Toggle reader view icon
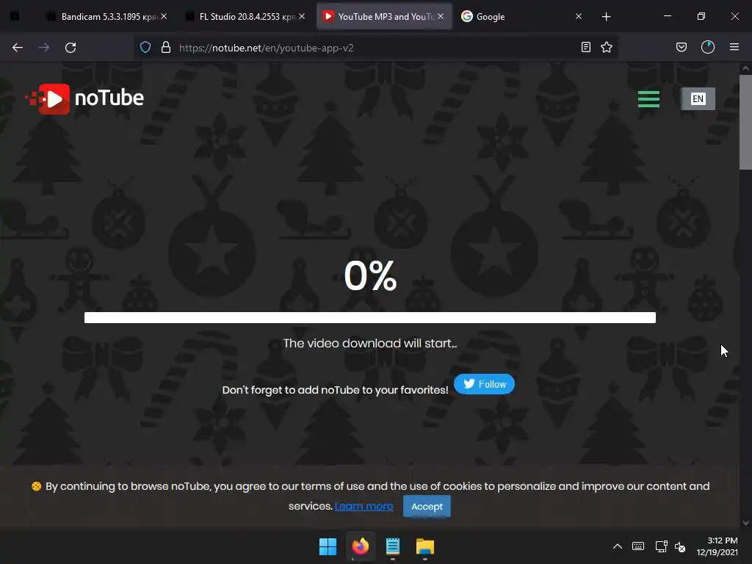The width and height of the screenshot is (752, 564). [585, 47]
